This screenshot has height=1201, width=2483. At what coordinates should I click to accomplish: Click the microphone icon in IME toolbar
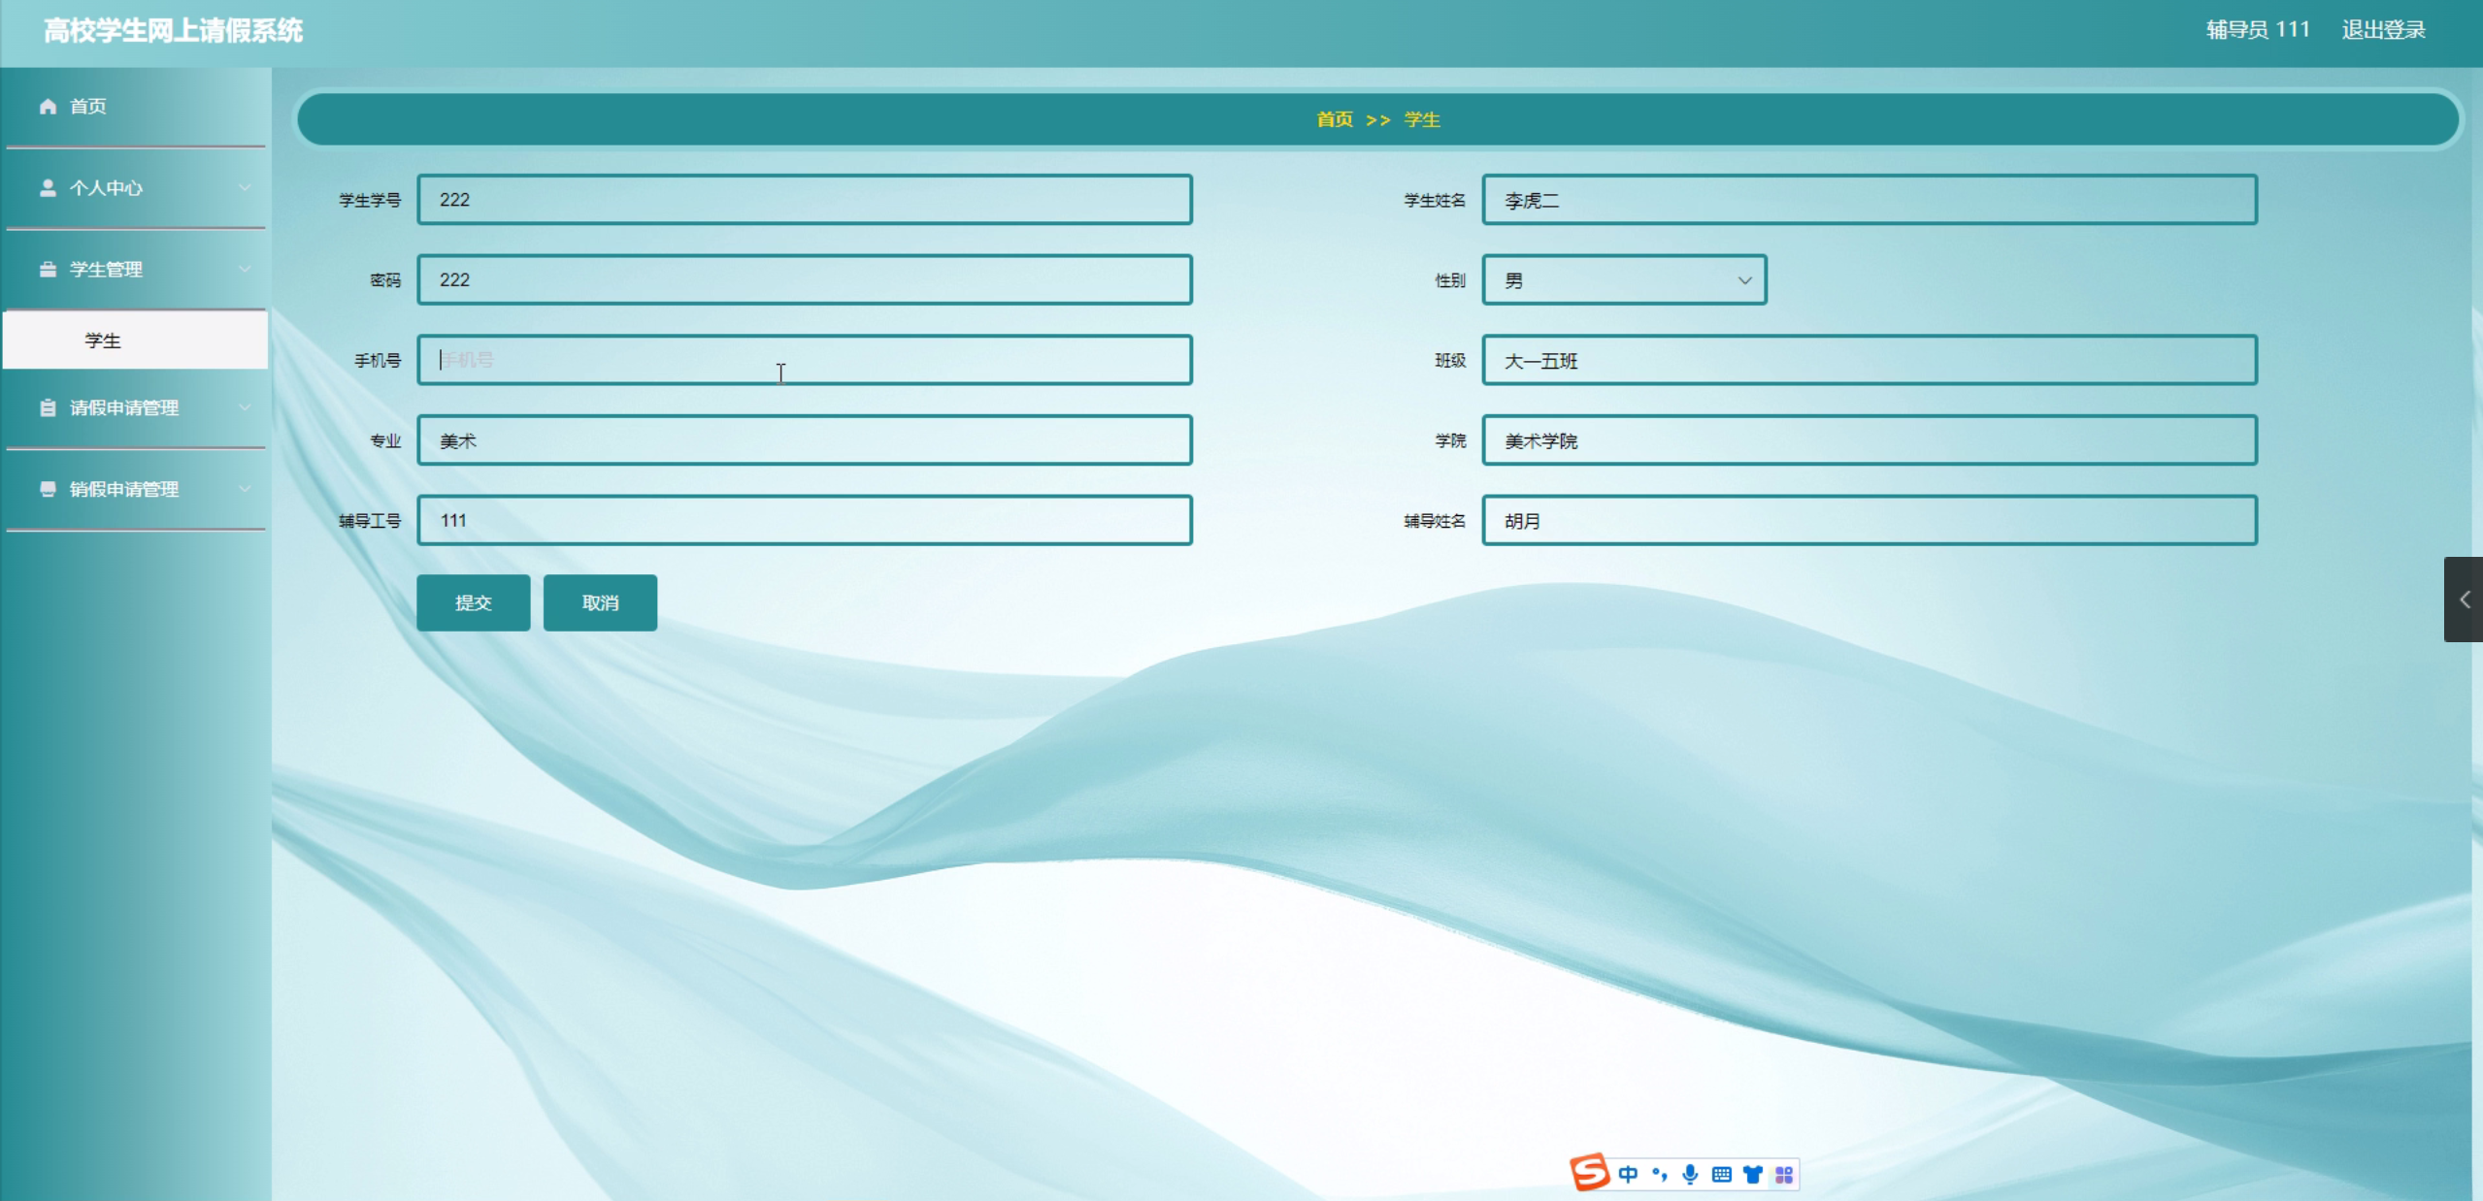point(1690,1174)
